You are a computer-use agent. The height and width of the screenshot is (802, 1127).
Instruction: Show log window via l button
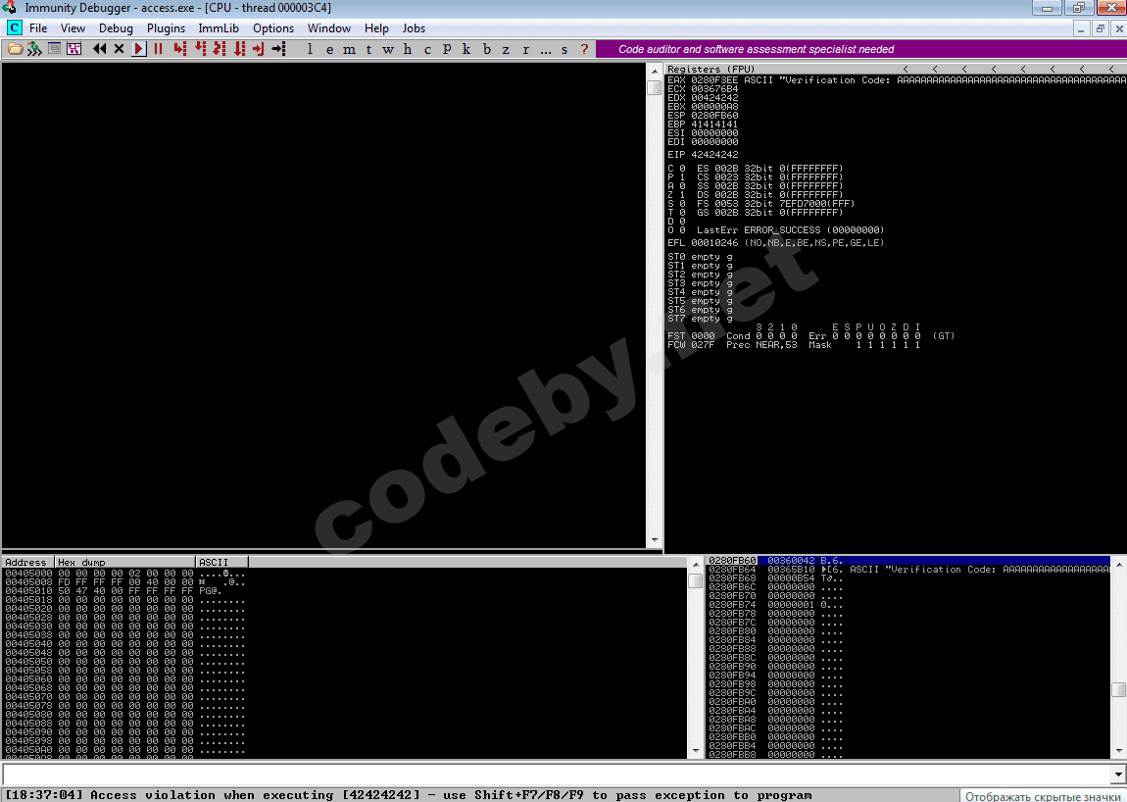point(310,49)
